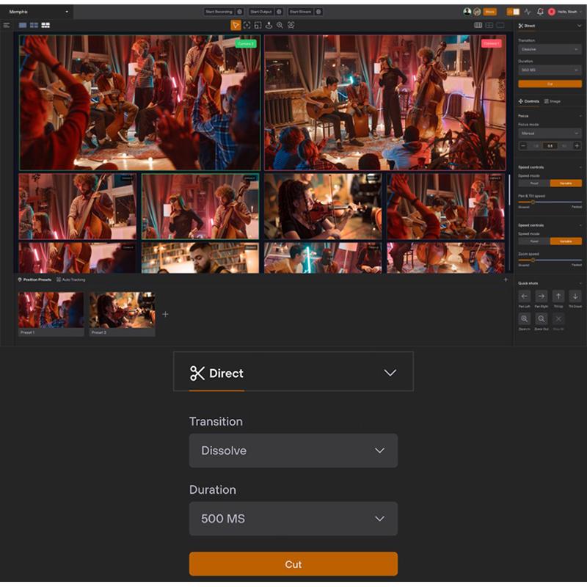Choose the frame region tool in toolbar
This screenshot has height=587, width=587.
pyautogui.click(x=258, y=25)
